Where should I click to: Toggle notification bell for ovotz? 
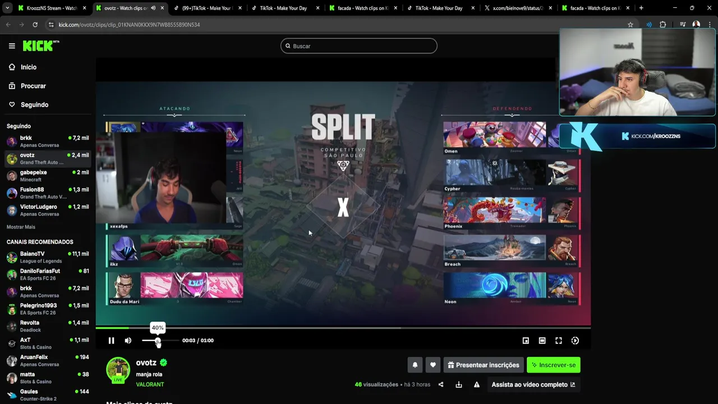click(415, 365)
